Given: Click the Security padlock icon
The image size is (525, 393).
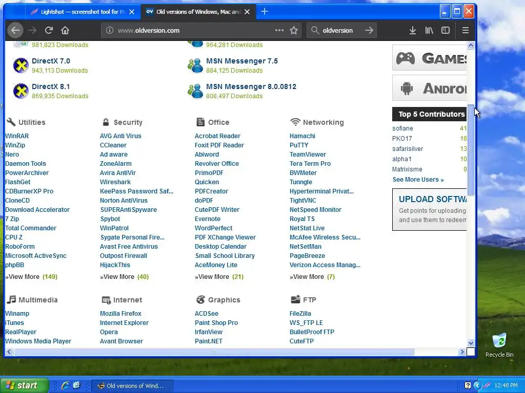Looking at the screenshot, I should point(106,122).
